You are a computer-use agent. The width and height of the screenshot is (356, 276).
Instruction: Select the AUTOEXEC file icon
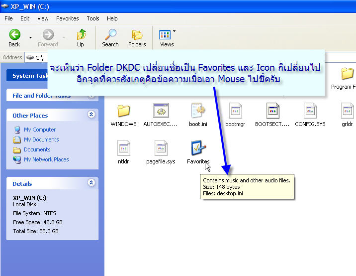tap(161, 111)
